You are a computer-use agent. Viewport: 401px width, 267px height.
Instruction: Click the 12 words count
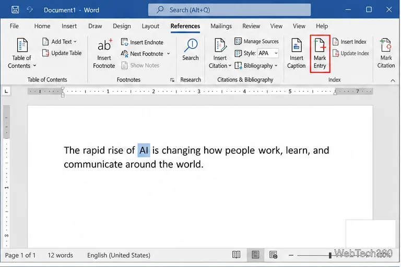point(60,255)
